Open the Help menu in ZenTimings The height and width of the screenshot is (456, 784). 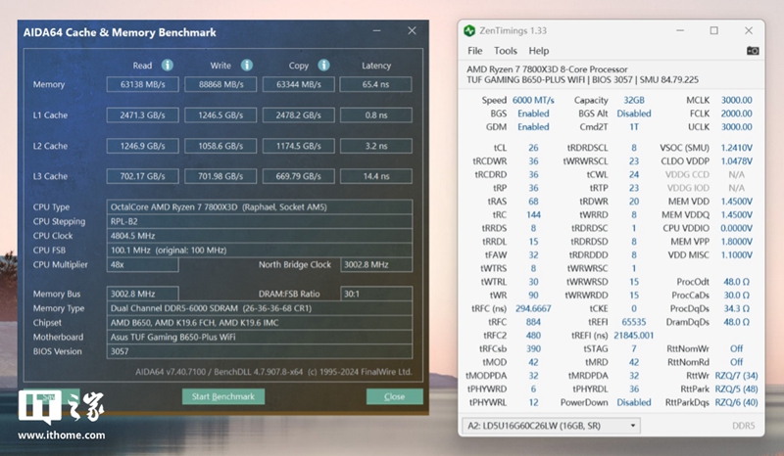click(x=539, y=51)
